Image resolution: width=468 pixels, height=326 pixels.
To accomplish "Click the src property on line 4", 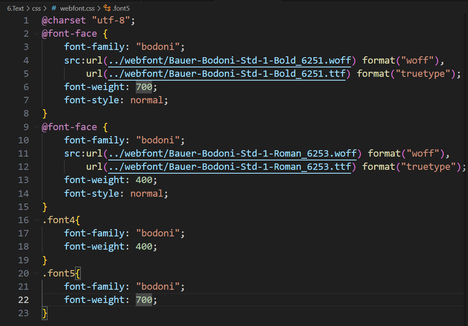I will coord(72,61).
